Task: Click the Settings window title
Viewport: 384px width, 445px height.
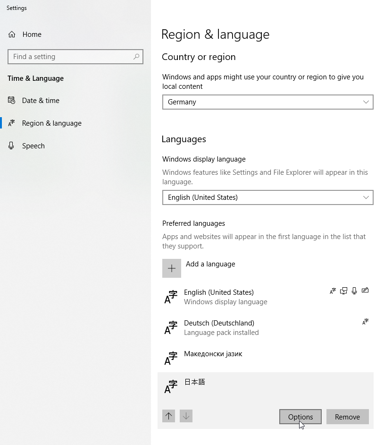Action: (17, 8)
